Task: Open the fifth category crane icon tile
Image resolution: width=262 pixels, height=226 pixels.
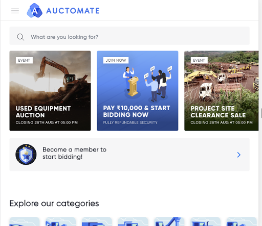Action: 169,221
